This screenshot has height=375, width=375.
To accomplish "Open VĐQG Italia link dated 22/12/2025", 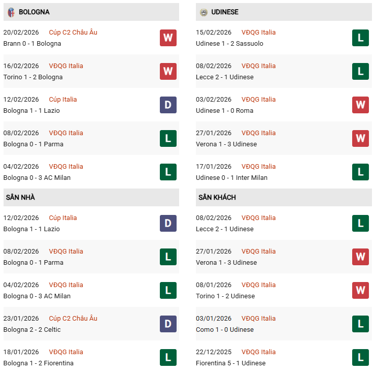I will 258,352.
